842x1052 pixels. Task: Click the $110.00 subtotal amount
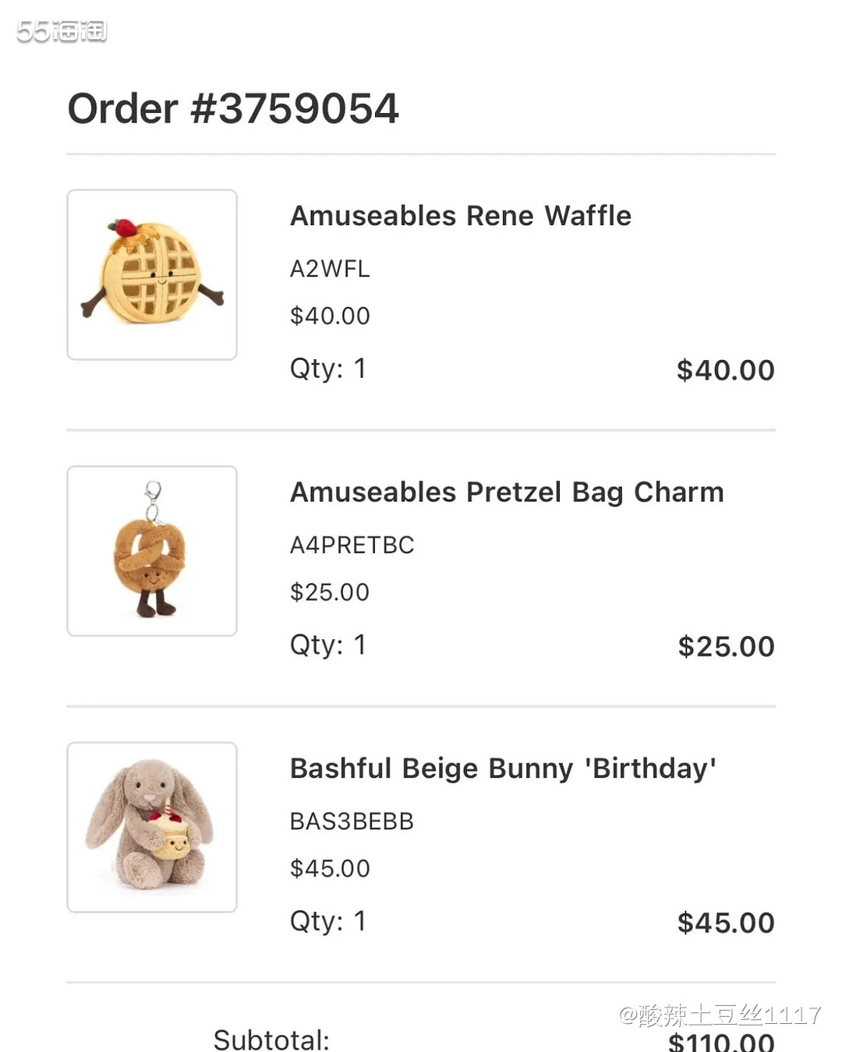click(x=721, y=1042)
